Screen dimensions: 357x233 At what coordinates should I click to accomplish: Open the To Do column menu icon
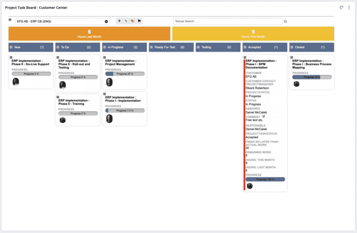pos(58,47)
